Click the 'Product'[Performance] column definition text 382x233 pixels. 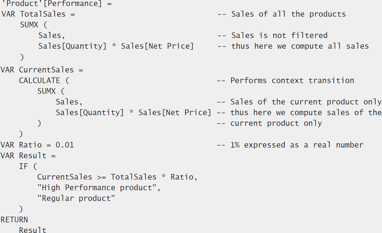coord(56,4)
